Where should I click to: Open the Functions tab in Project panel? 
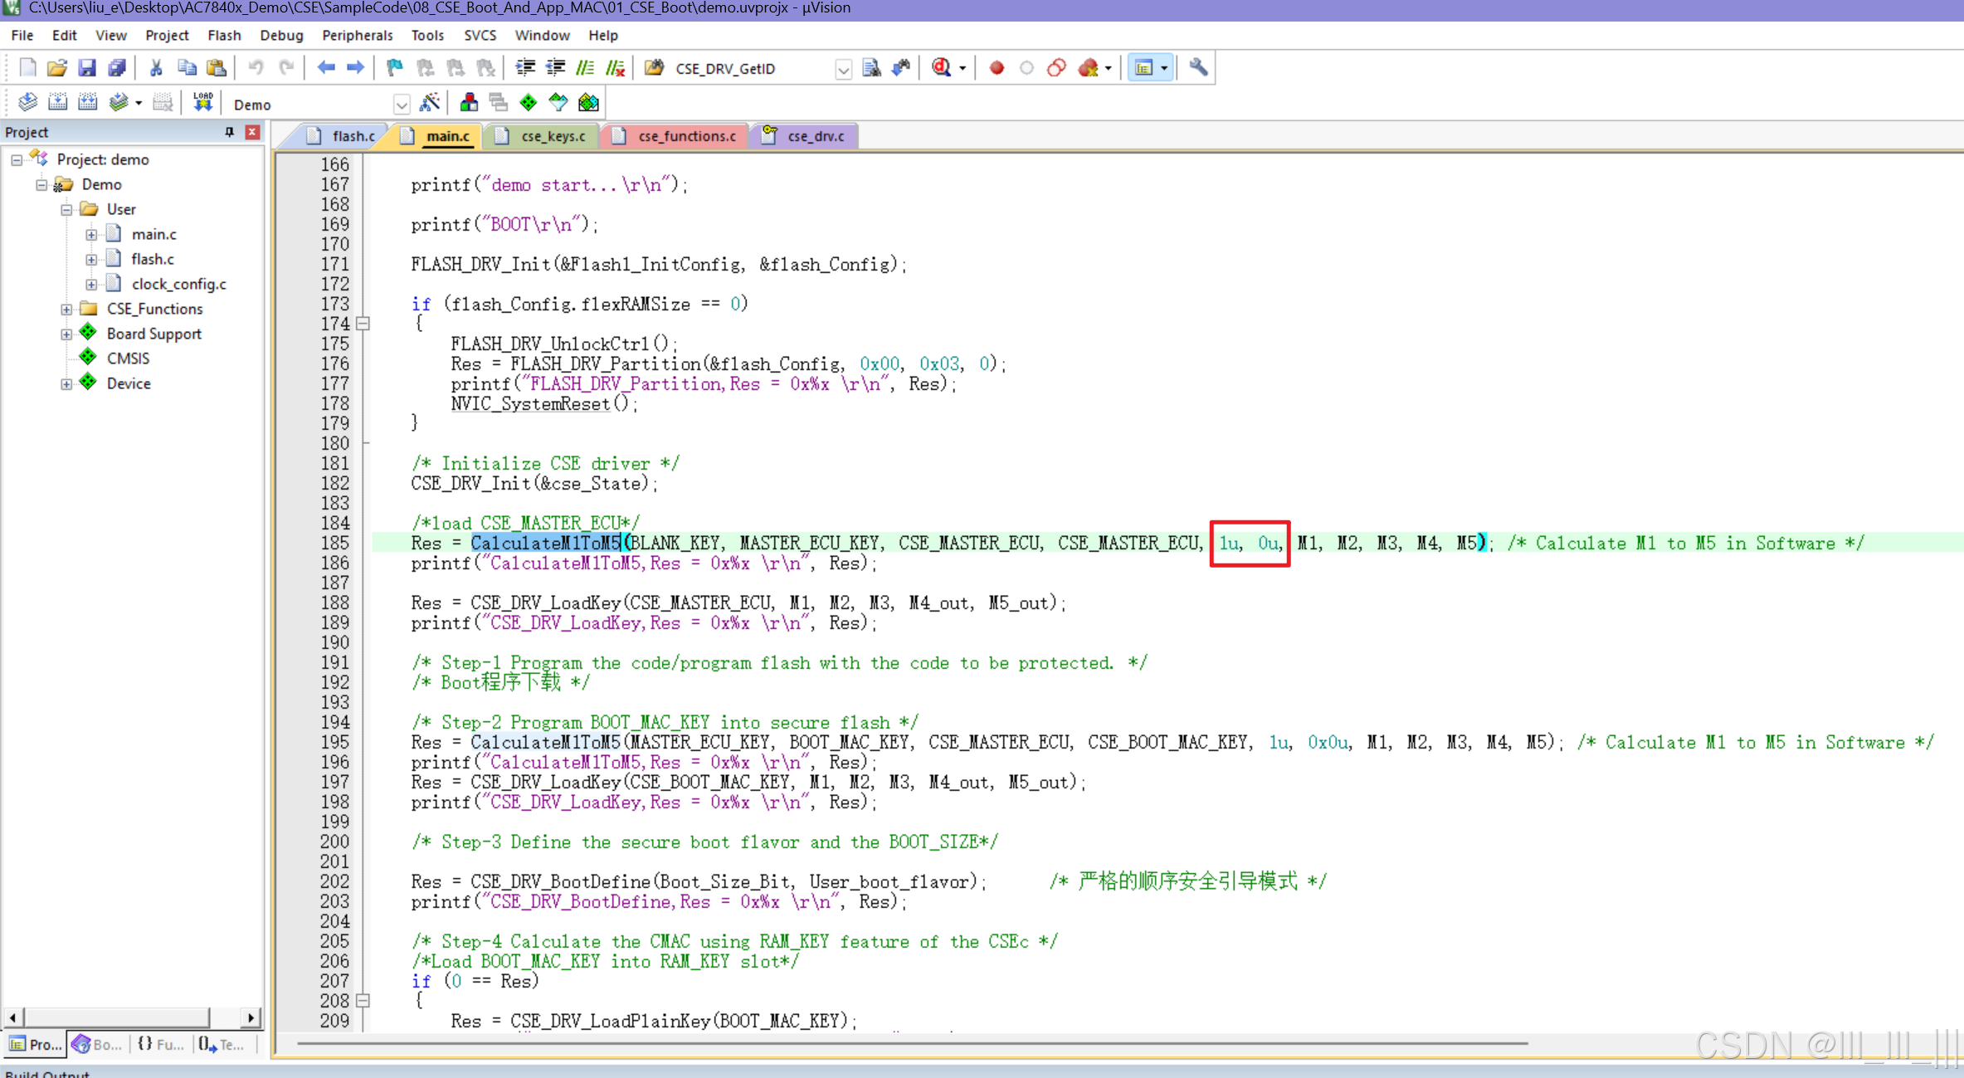coord(161,1044)
